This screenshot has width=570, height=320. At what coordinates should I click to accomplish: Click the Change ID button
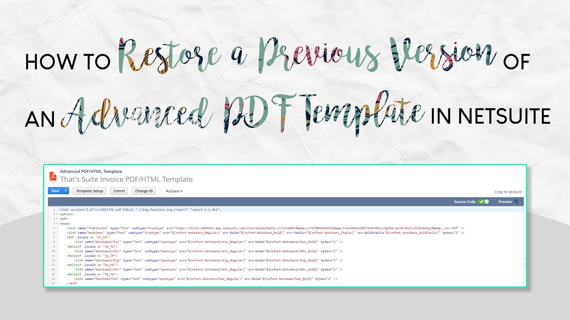click(144, 191)
